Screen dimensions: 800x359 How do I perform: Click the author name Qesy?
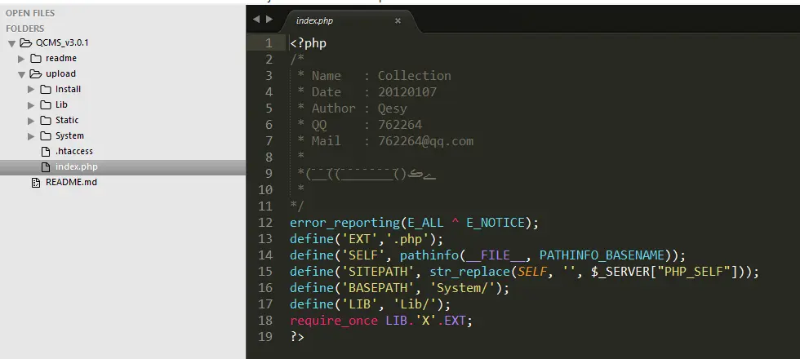point(393,109)
